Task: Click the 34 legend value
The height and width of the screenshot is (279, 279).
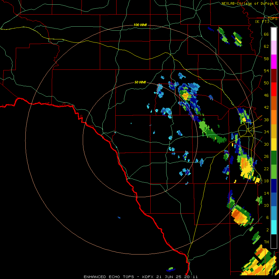Action: coord(266,132)
